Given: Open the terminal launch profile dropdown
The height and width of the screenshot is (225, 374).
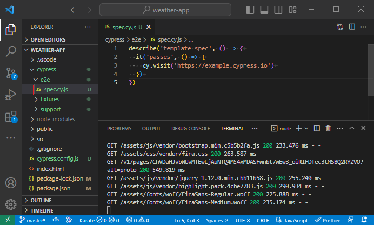Looking at the screenshot, I should click(x=306, y=128).
